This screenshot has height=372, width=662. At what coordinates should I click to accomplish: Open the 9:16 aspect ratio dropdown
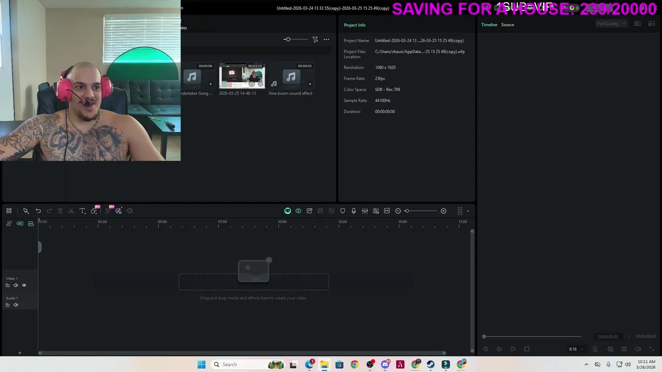[576, 349]
